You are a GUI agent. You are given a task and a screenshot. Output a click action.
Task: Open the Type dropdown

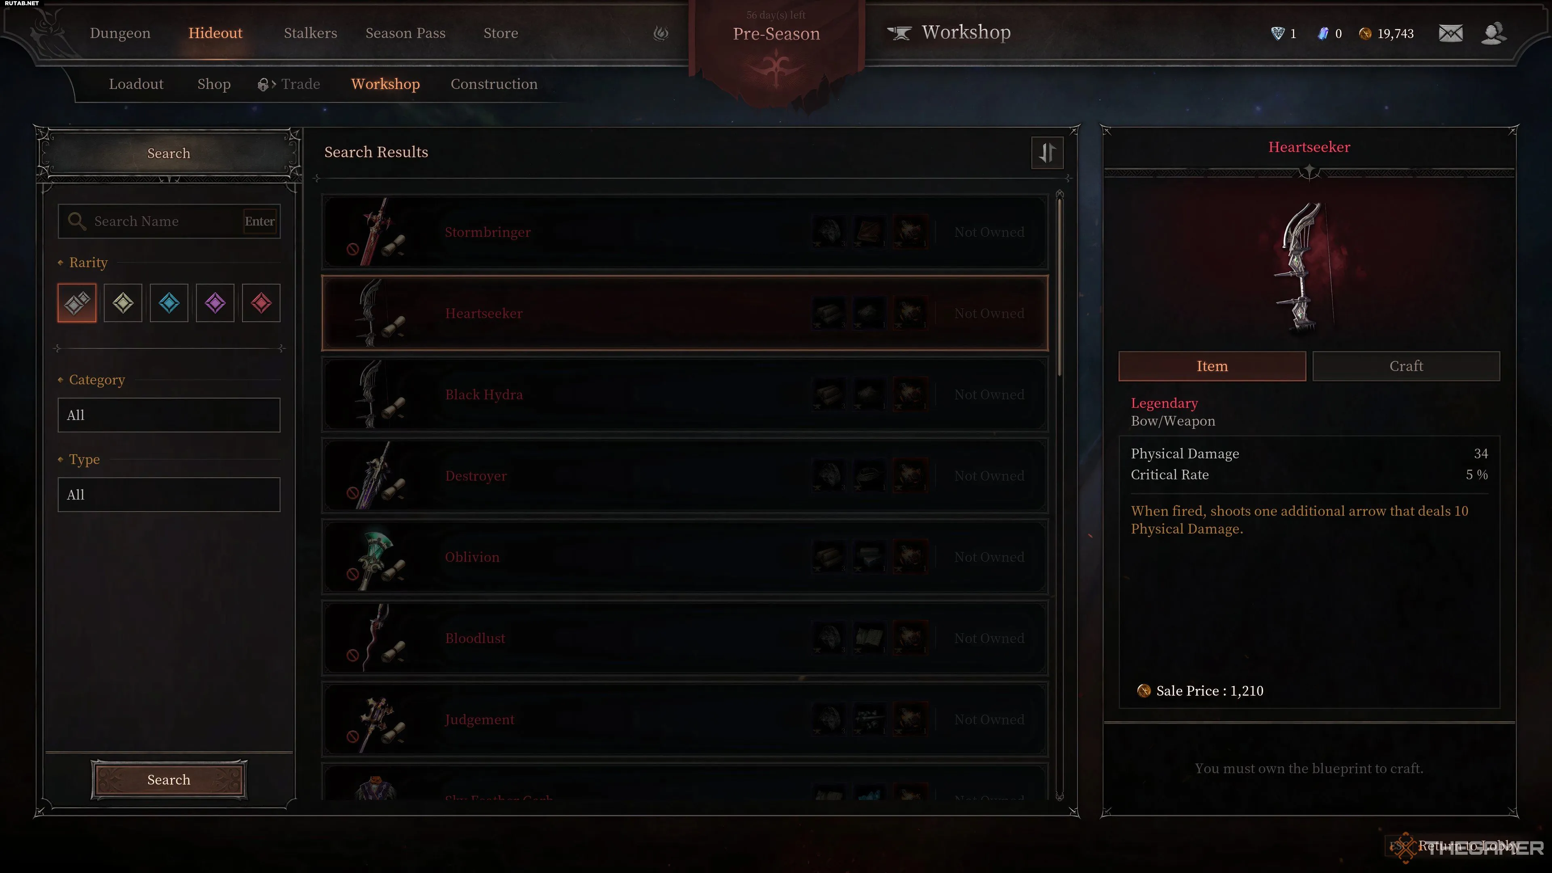169,495
